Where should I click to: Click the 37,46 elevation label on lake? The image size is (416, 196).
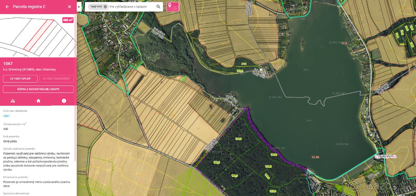tap(315, 157)
